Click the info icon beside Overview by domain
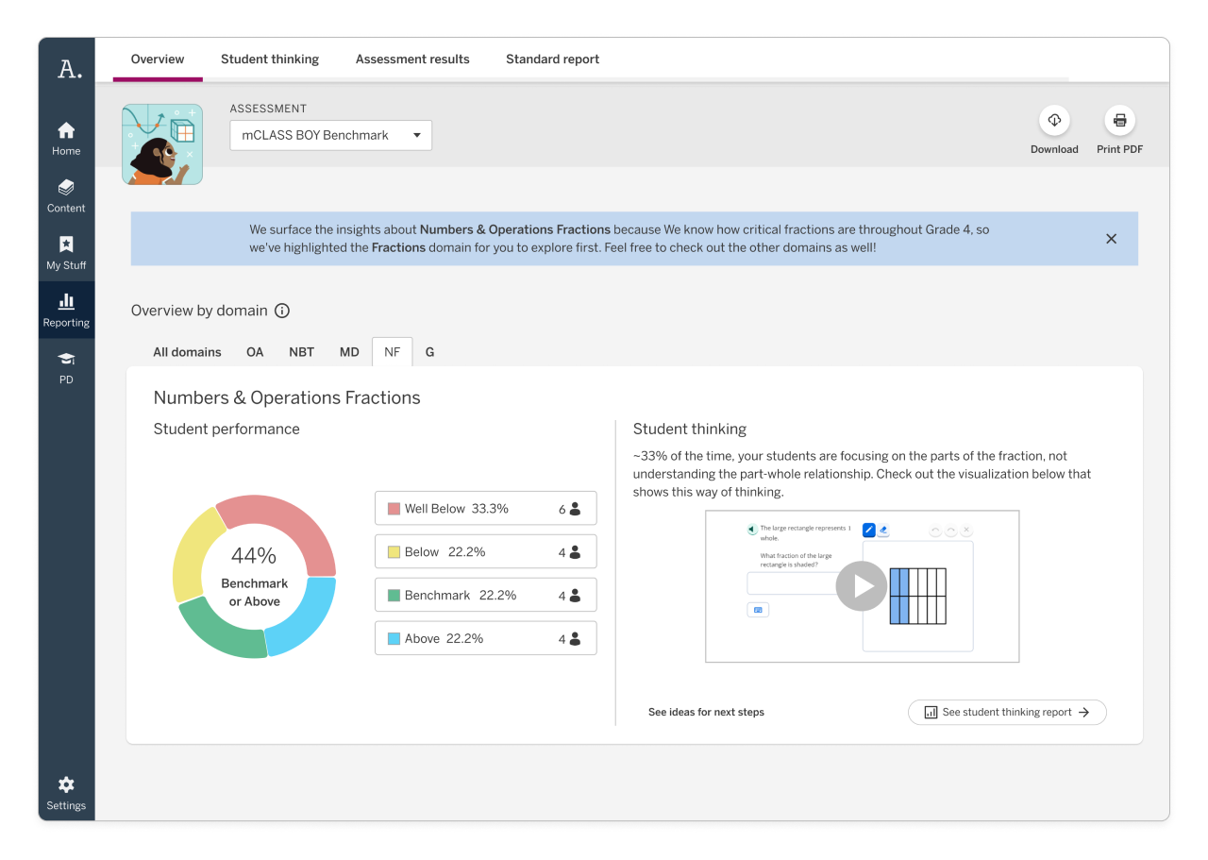This screenshot has height=860, width=1208. point(281,311)
